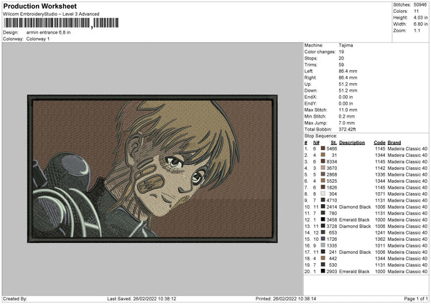431x304 pixels.
Task: Click 'Madeira Classic 40' brand in row 1
Action: point(407,148)
